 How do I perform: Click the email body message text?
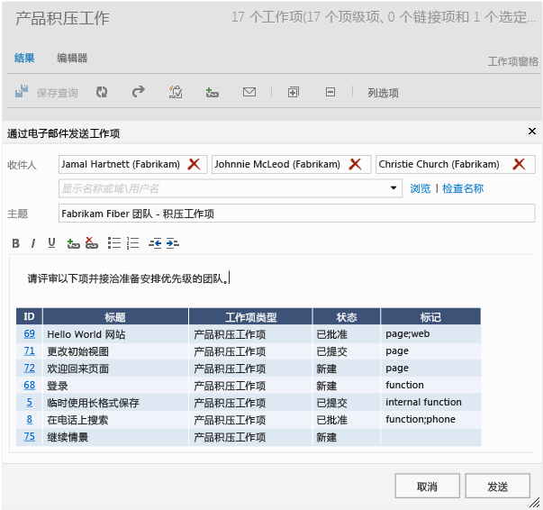(x=128, y=278)
